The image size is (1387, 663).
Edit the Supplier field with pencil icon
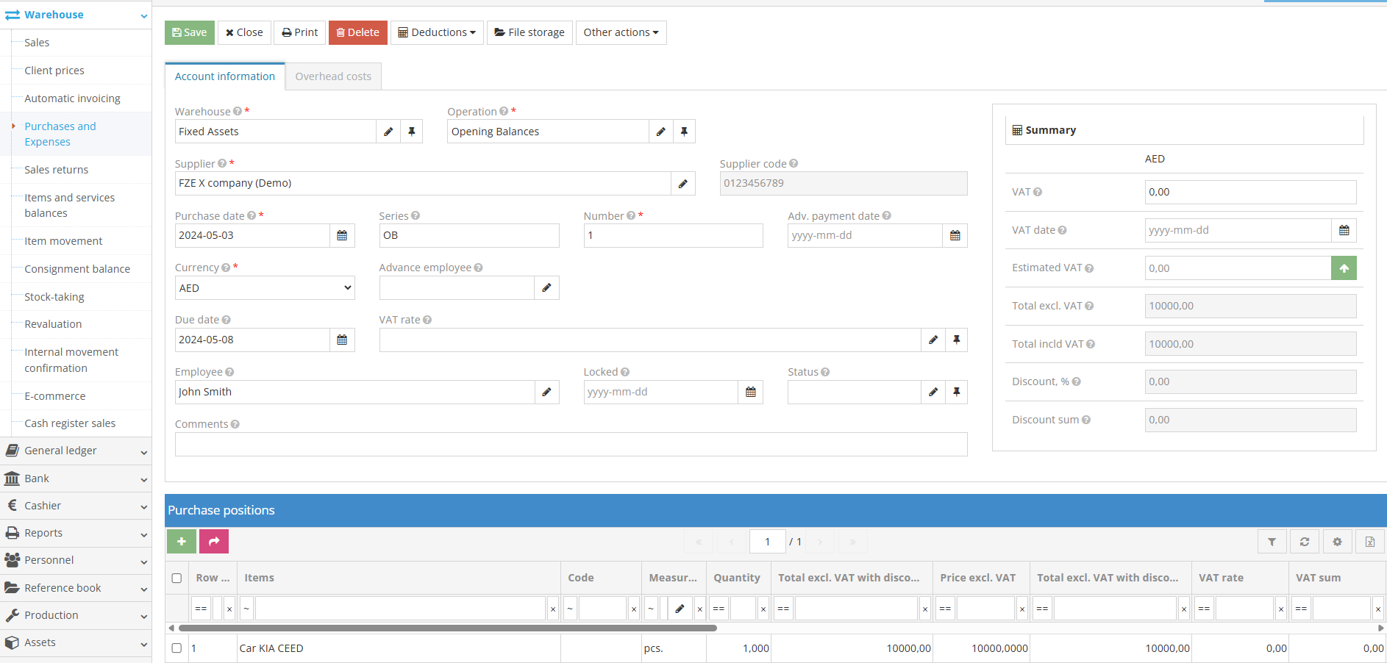(683, 183)
